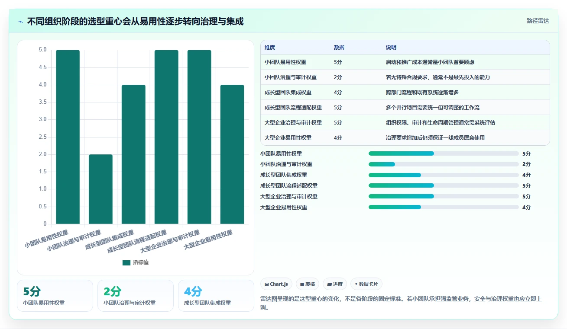The width and height of the screenshot is (567, 329).
Task: Click the 大型企业治理与审计权重 progress bar
Action: 444,197
